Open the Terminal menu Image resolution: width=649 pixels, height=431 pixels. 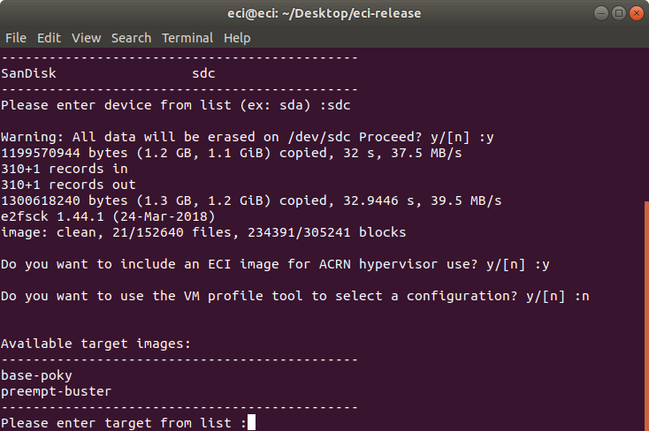click(187, 38)
